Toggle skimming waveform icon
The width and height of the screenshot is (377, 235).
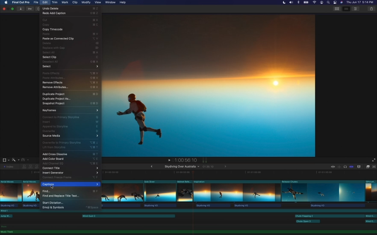pyautogui.click(x=333, y=167)
